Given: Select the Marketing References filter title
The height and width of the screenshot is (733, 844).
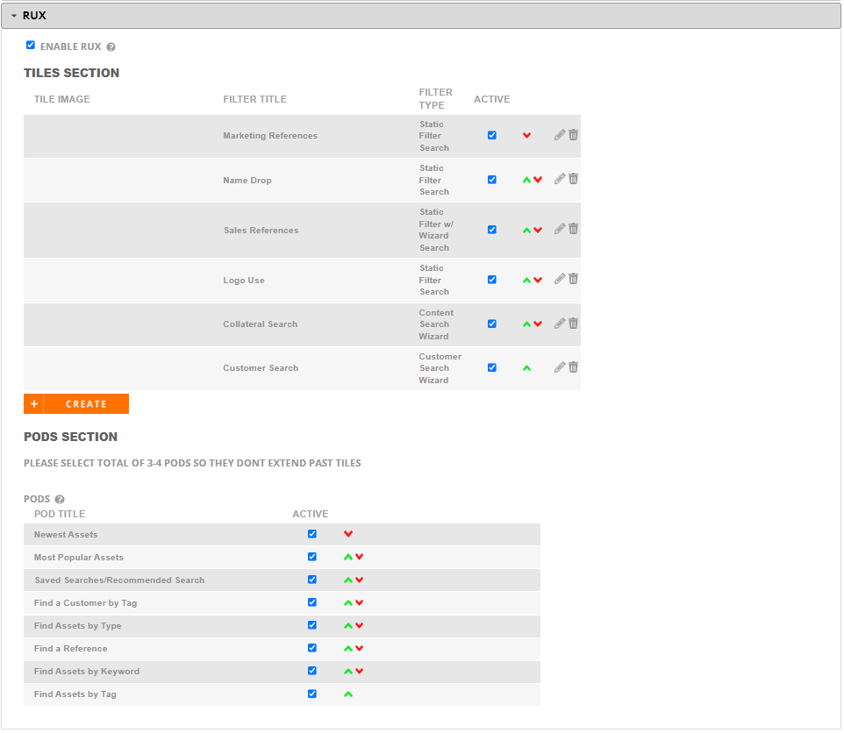Looking at the screenshot, I should (x=270, y=136).
